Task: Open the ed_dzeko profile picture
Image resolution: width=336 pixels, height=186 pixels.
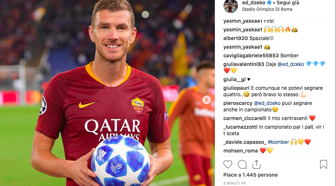Action: [231, 6]
